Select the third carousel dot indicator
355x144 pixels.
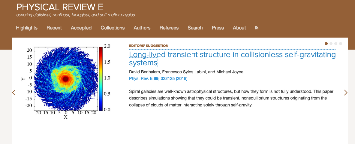(x=336, y=44)
